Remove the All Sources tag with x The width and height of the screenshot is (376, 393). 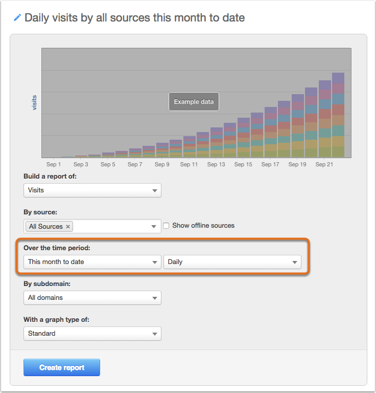coord(68,227)
